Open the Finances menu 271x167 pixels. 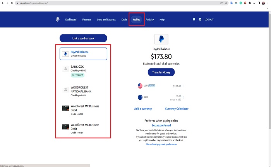[x=87, y=19]
